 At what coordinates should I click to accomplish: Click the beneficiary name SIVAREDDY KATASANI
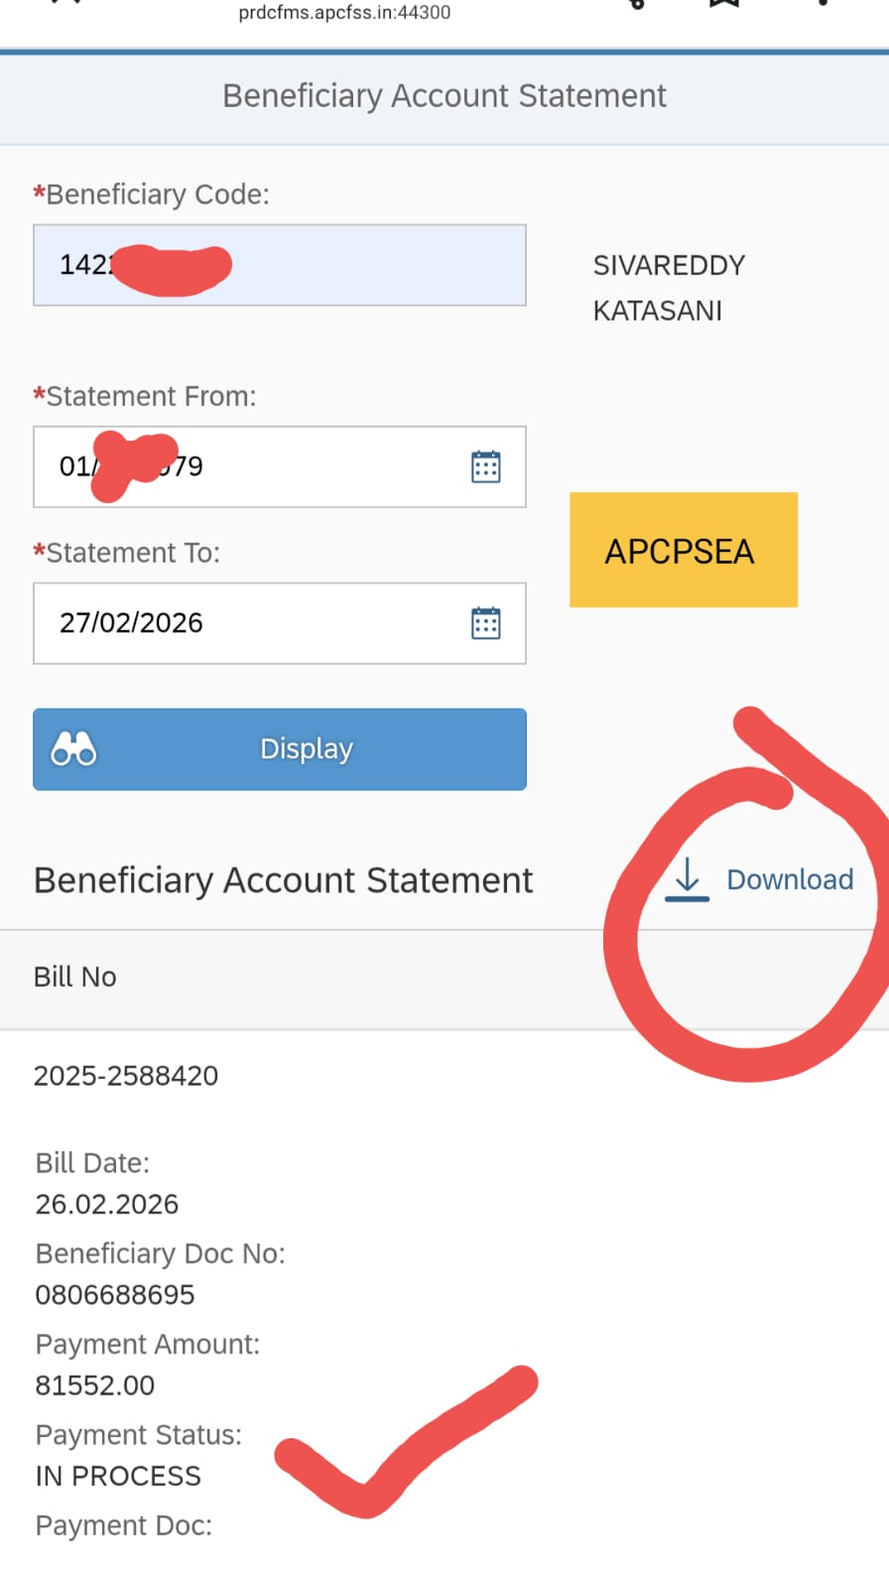667,288
